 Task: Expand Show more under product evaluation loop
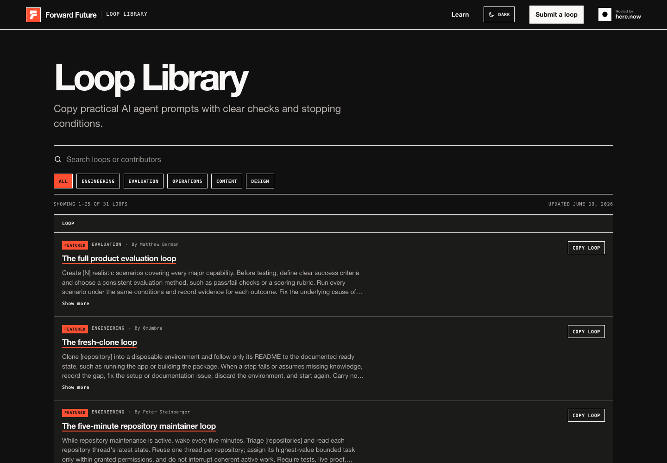76,304
